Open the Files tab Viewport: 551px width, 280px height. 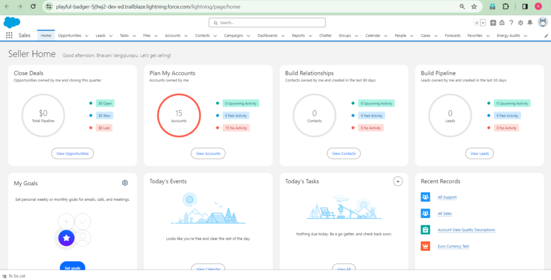coord(147,36)
